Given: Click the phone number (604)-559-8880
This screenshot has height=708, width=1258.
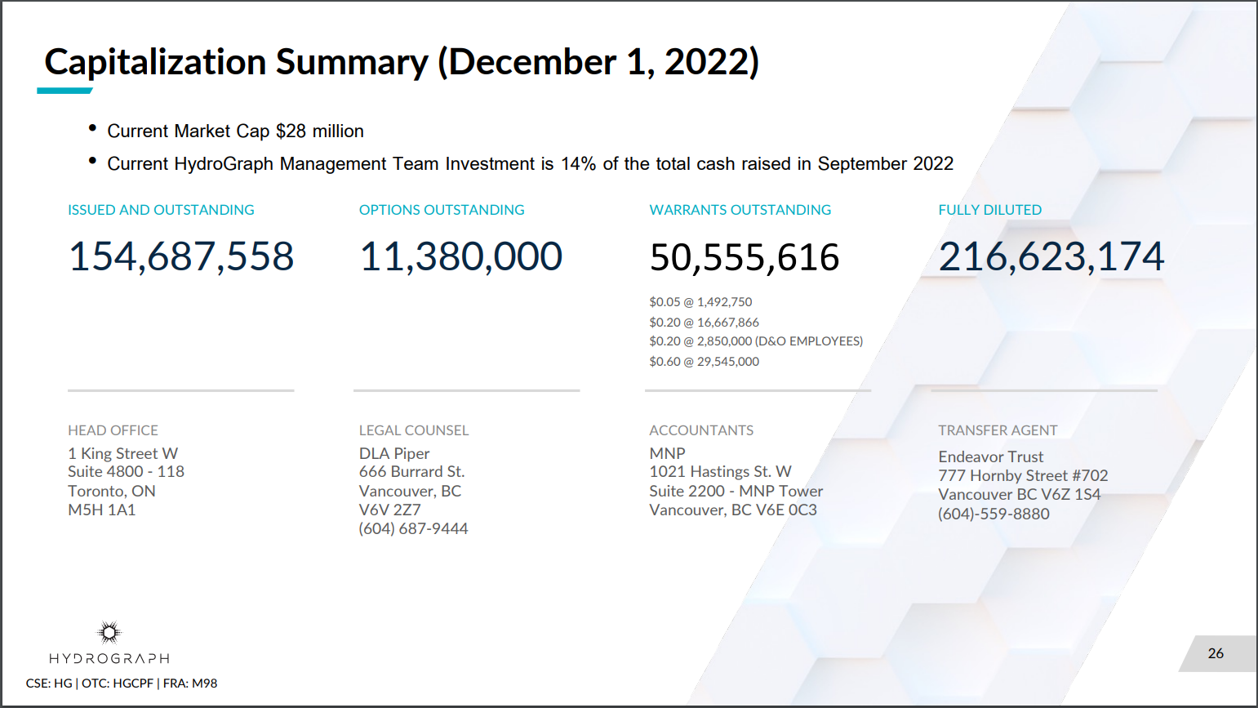Looking at the screenshot, I should [x=994, y=514].
